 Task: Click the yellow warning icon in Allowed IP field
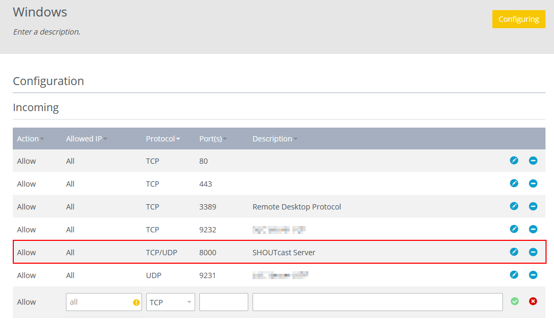136,302
